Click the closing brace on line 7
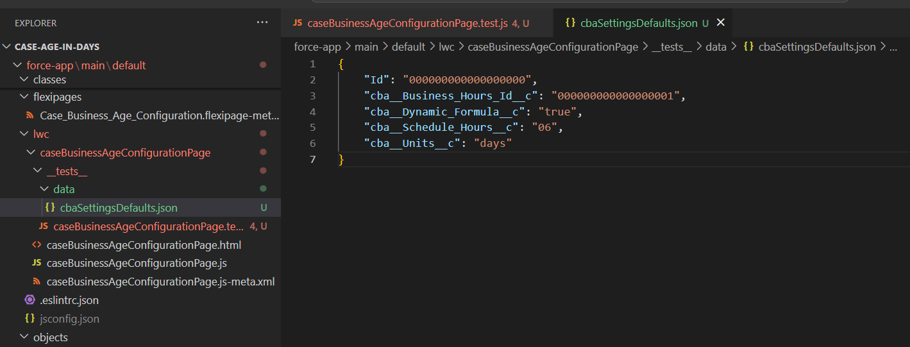Image resolution: width=910 pixels, height=347 pixels. click(341, 159)
